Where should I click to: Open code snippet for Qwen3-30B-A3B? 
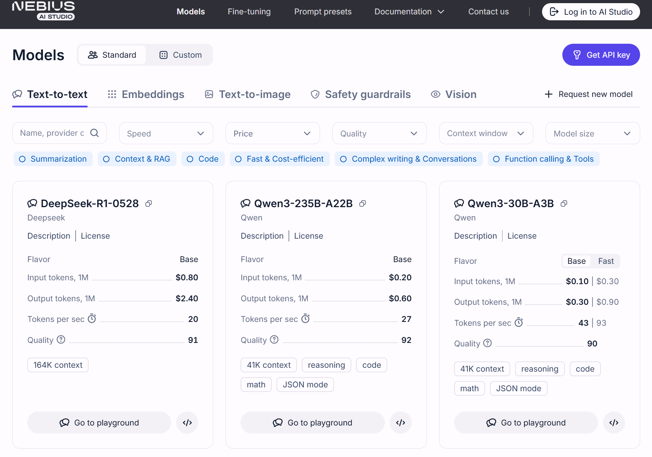click(614, 423)
